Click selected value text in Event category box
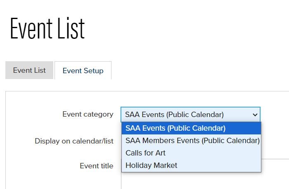 click(x=174, y=115)
